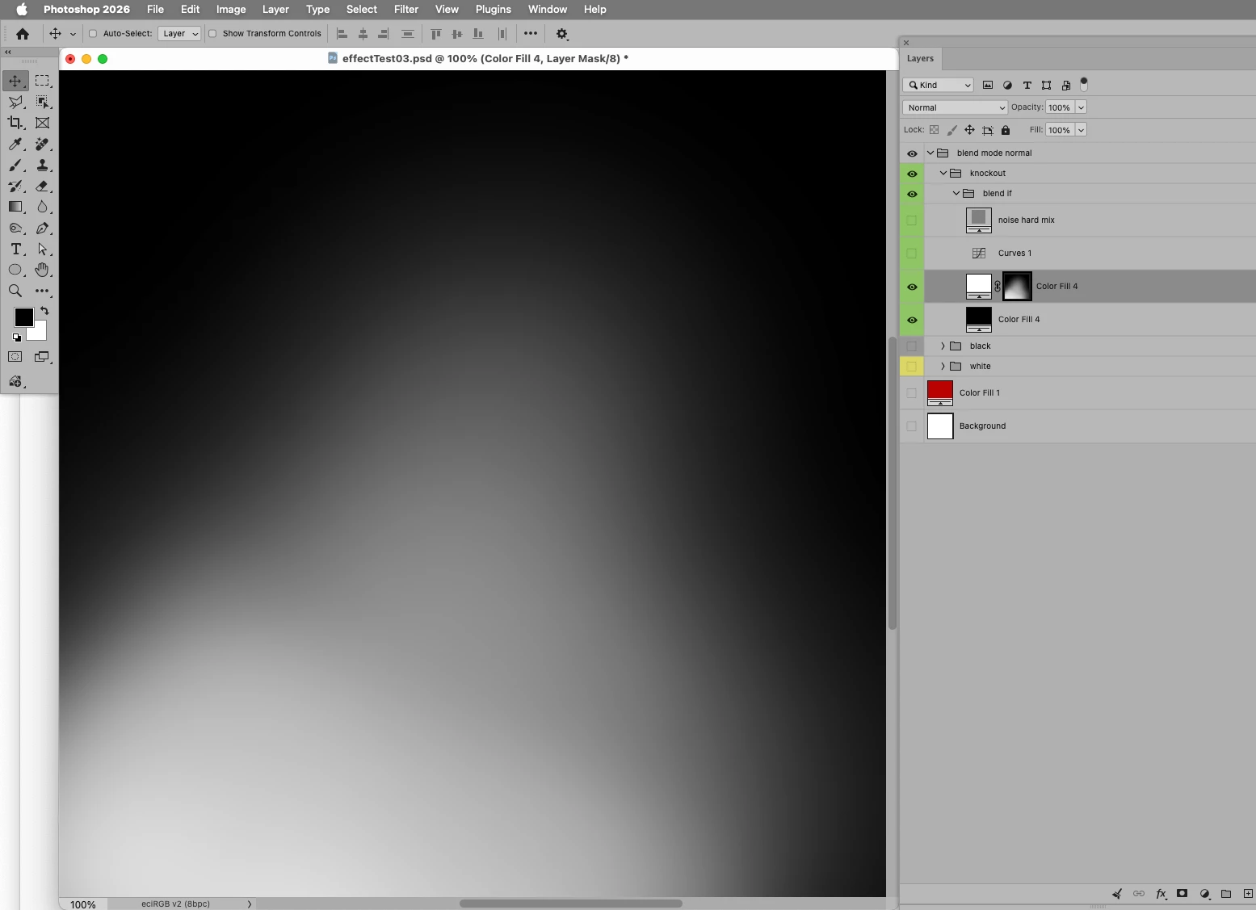Show the Background layer visibility
Screen dimensions: 1256x910
click(x=912, y=426)
